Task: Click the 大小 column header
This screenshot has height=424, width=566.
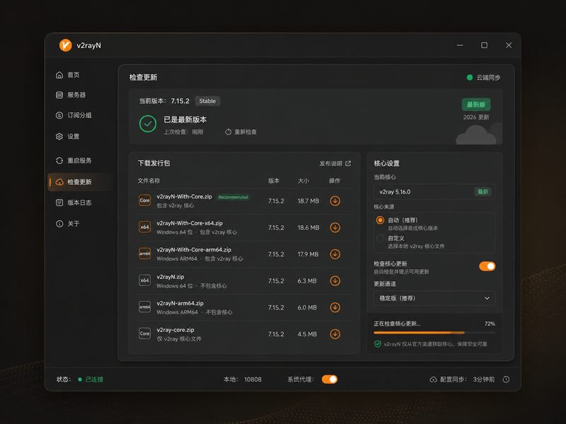Action: coord(304,181)
